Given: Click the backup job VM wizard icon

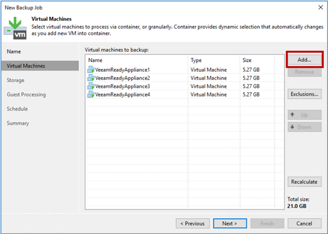Looking at the screenshot, I should [15, 29].
